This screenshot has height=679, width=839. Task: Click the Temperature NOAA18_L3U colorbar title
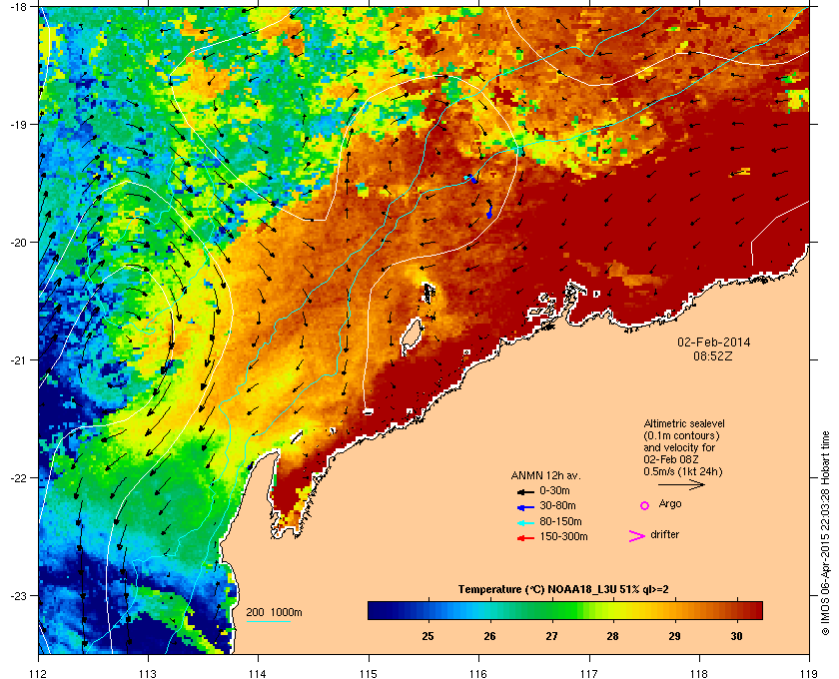[x=563, y=590]
